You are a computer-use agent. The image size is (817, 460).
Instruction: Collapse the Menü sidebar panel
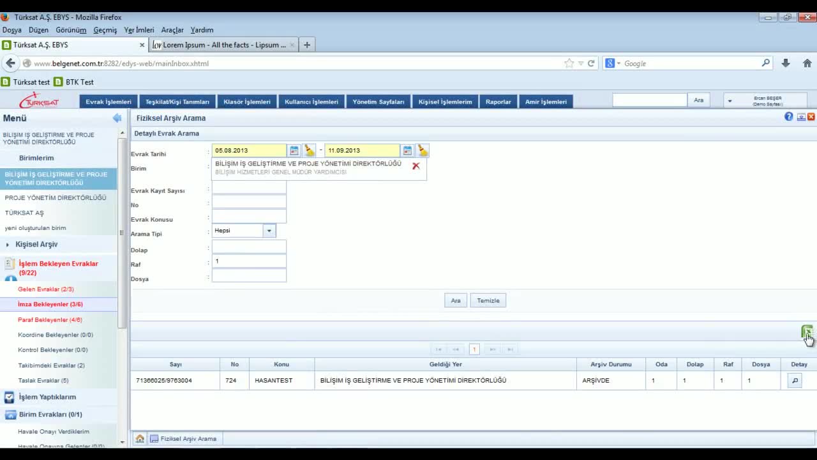coord(117,118)
